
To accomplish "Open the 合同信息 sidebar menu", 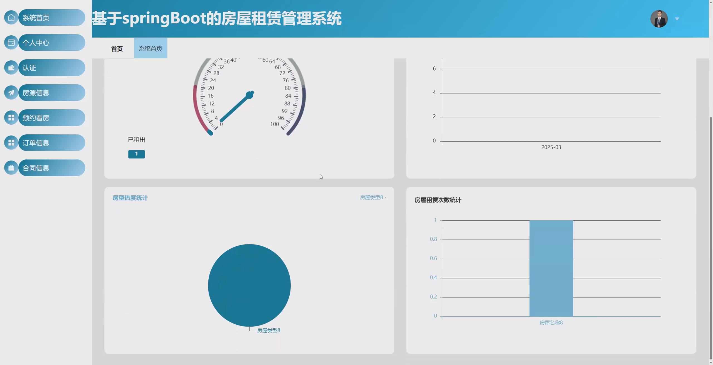I will pyautogui.click(x=52, y=168).
